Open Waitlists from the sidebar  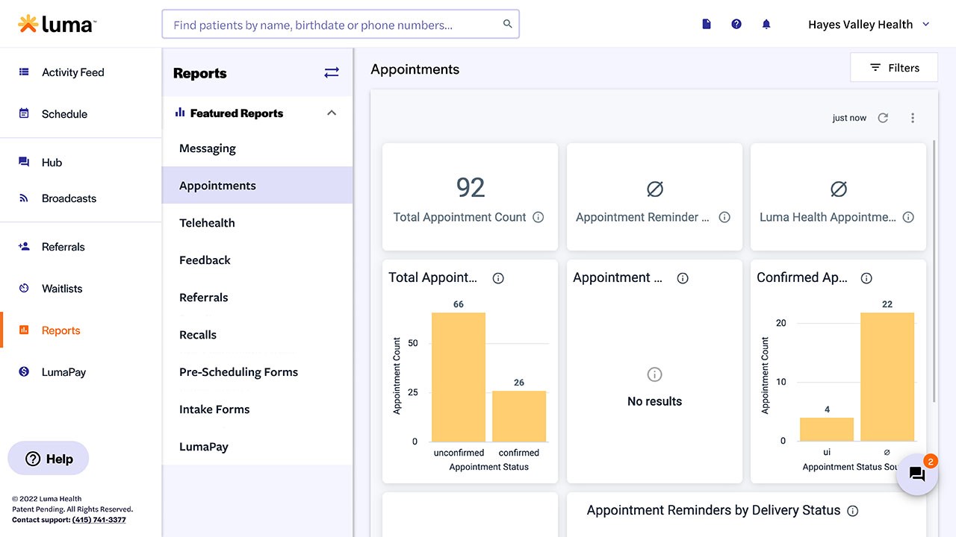tap(62, 289)
